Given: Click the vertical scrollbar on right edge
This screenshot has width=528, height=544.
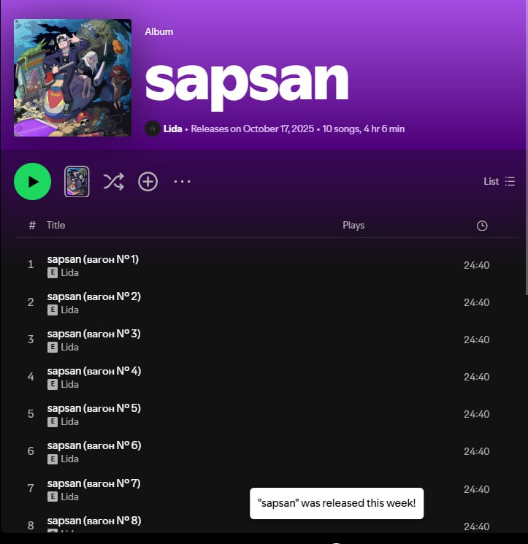Looking at the screenshot, I should click(x=526, y=148).
